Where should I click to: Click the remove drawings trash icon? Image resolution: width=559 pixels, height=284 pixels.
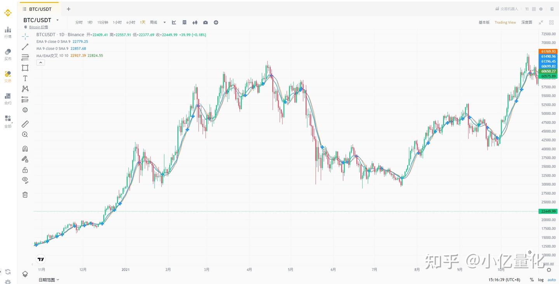coord(25,194)
